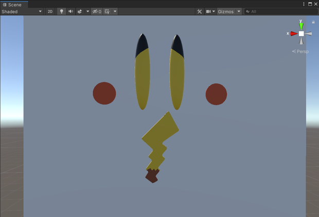Image resolution: width=319 pixels, height=217 pixels.
Task: Open the Gizmos dropdown arrow
Action: pos(239,12)
